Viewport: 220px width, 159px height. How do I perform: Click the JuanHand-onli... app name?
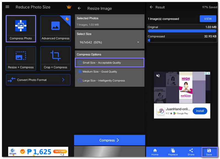pos(178,109)
